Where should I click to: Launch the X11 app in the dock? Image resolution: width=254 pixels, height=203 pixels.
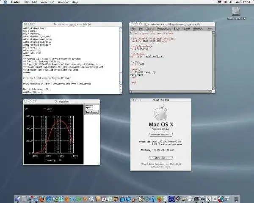(208, 198)
